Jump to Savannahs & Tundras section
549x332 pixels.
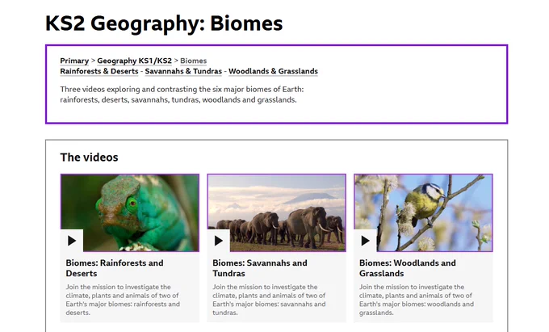tap(183, 71)
